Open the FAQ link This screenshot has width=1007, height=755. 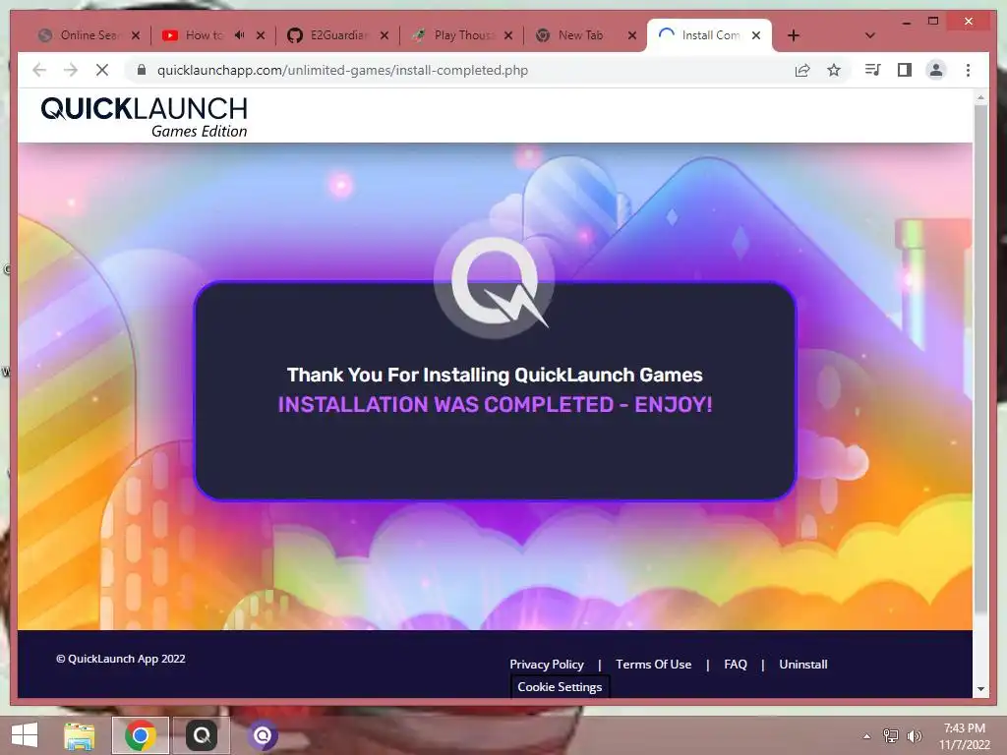coord(736,665)
